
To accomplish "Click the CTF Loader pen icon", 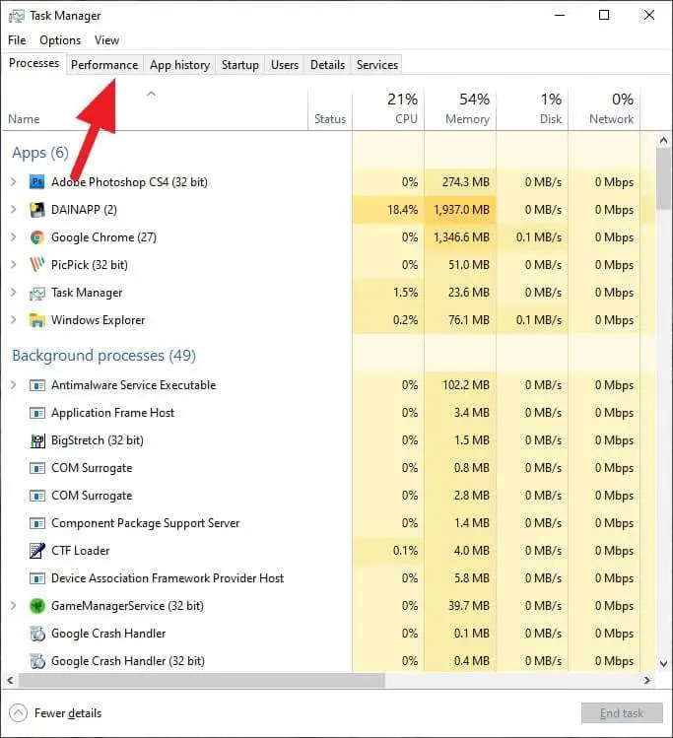I will [x=36, y=550].
